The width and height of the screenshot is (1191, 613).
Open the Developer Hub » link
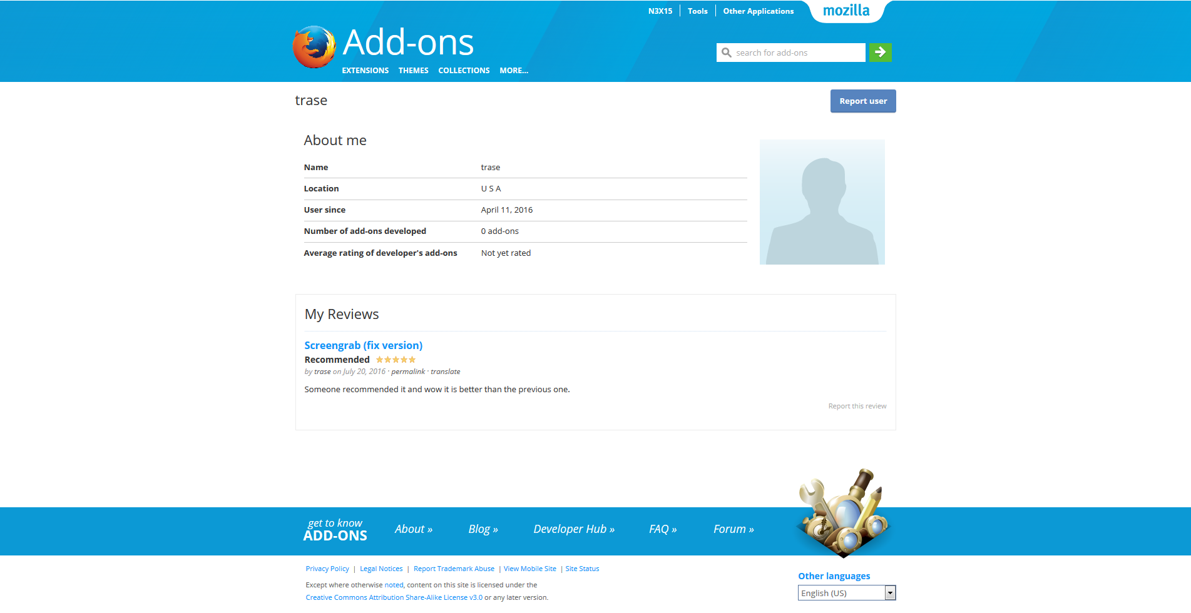(574, 529)
